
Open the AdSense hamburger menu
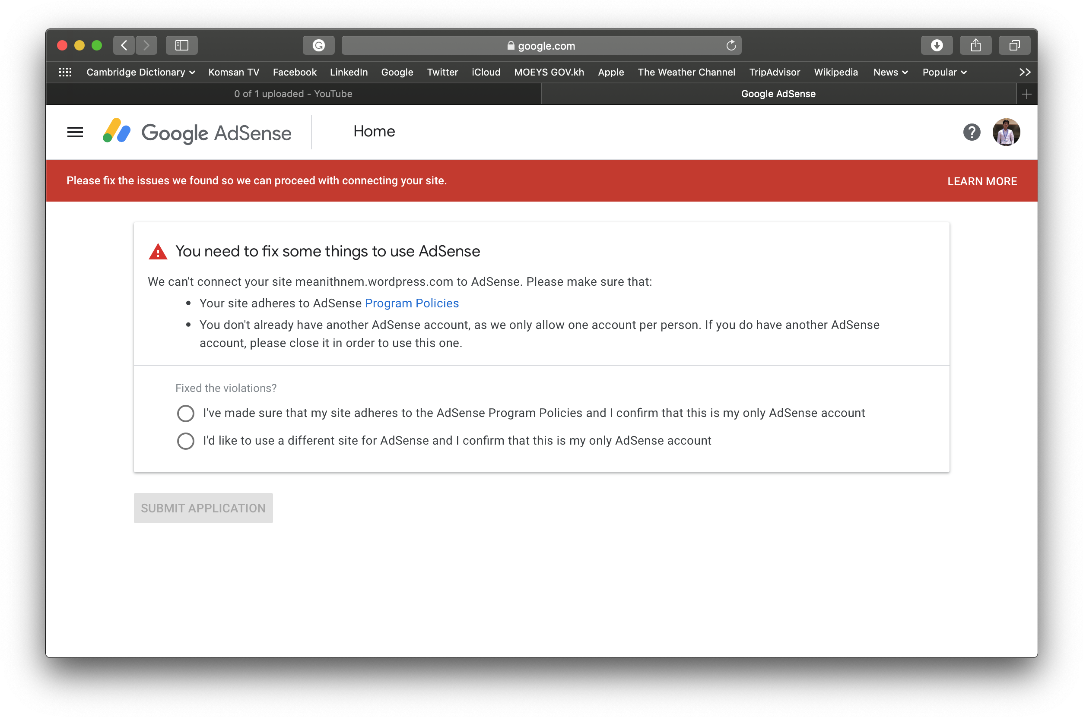(x=75, y=133)
